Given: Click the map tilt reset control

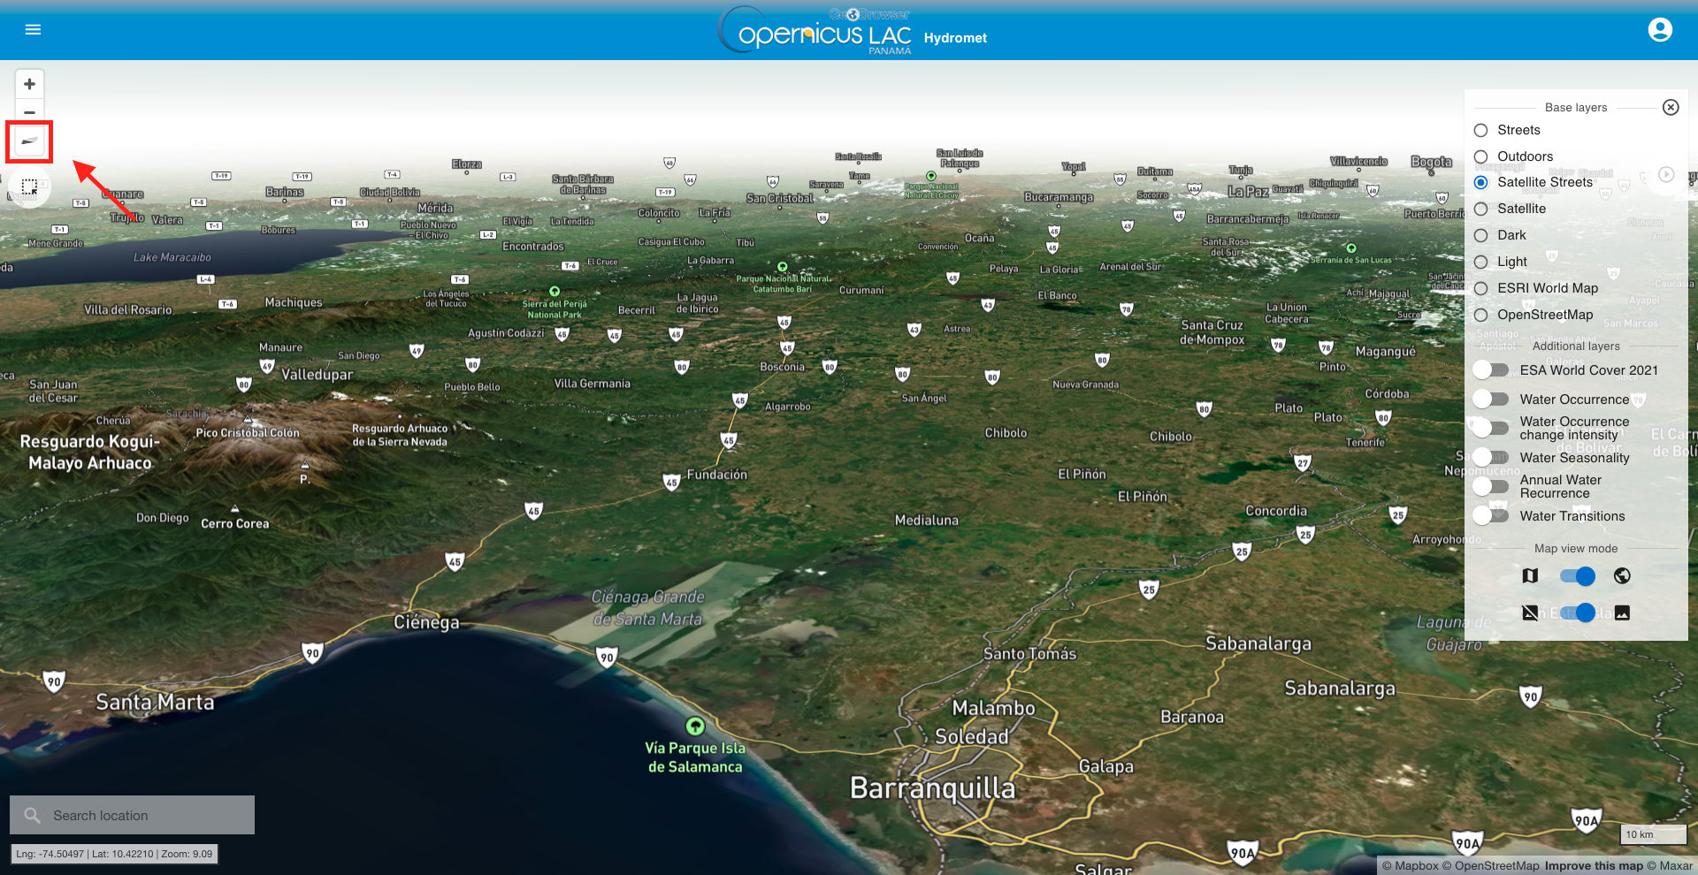Looking at the screenshot, I should [x=29, y=141].
